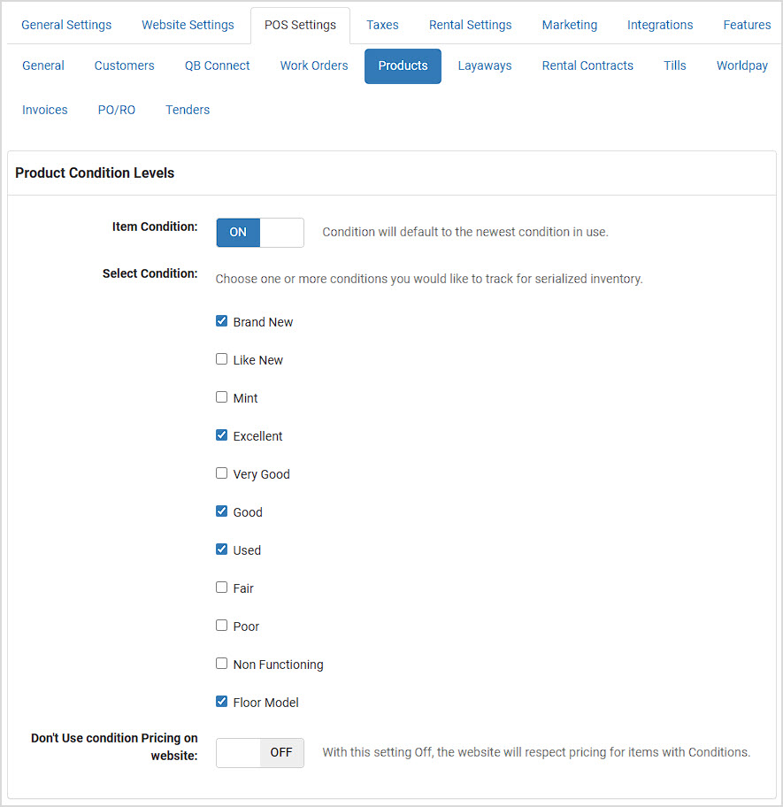The width and height of the screenshot is (783, 807).
Task: Open the PO/RO sub-tab
Action: [116, 110]
